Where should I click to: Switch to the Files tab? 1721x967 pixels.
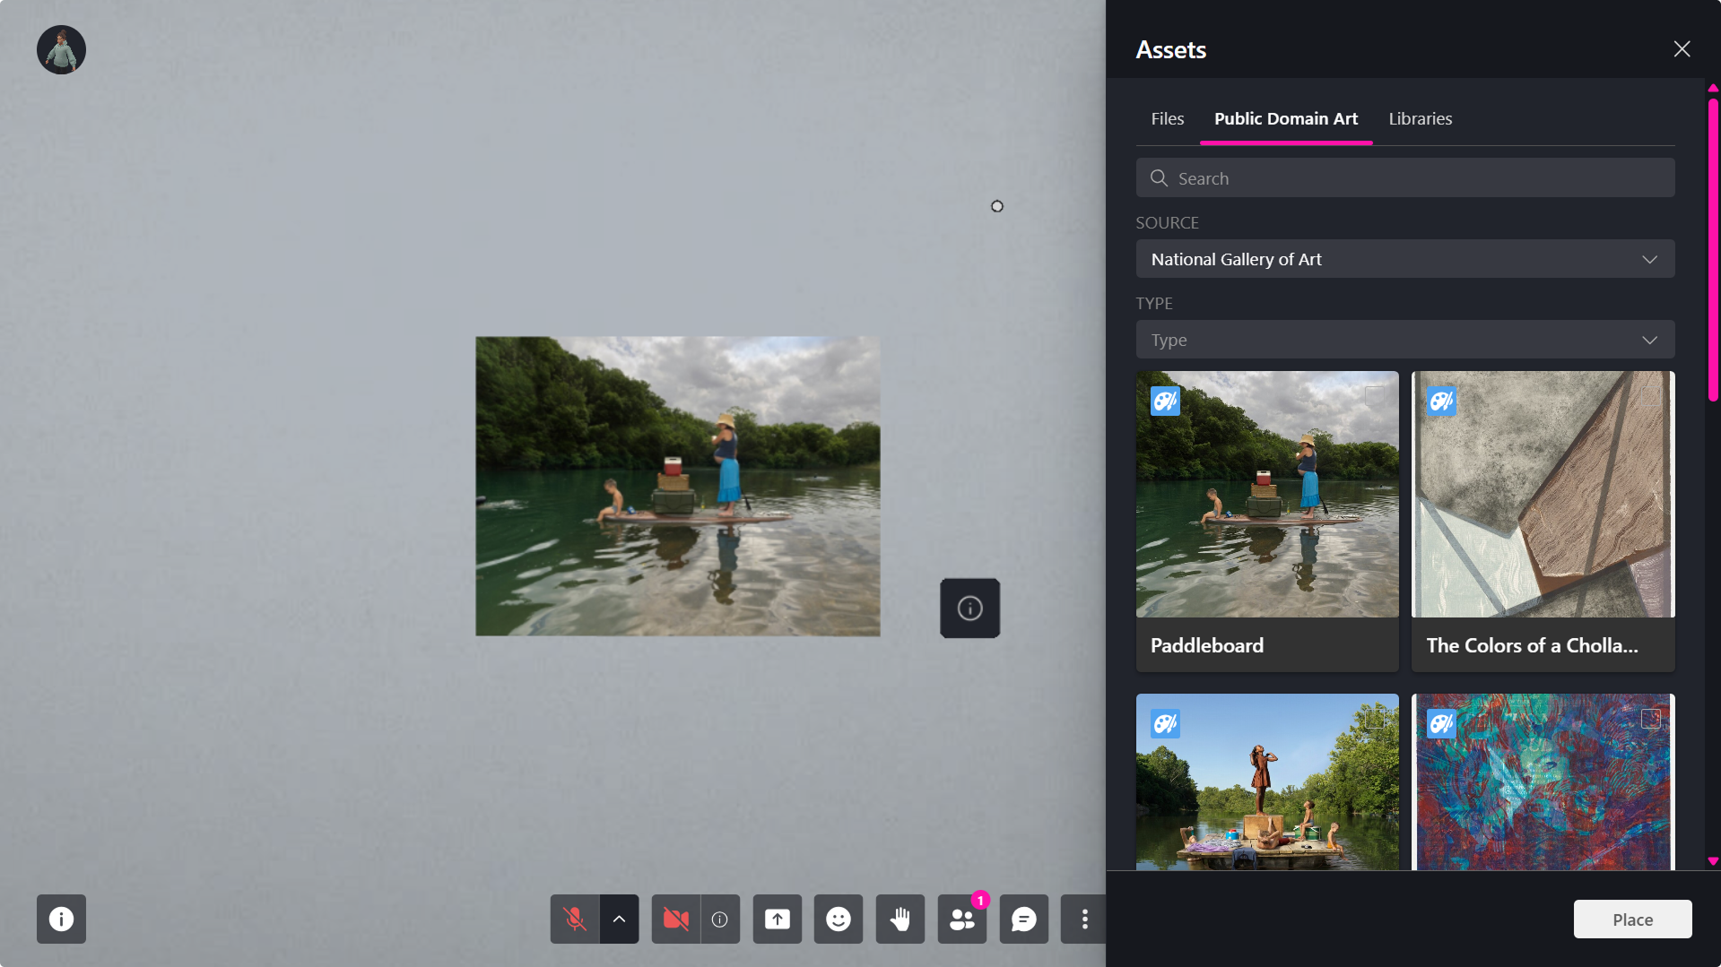coord(1167,117)
